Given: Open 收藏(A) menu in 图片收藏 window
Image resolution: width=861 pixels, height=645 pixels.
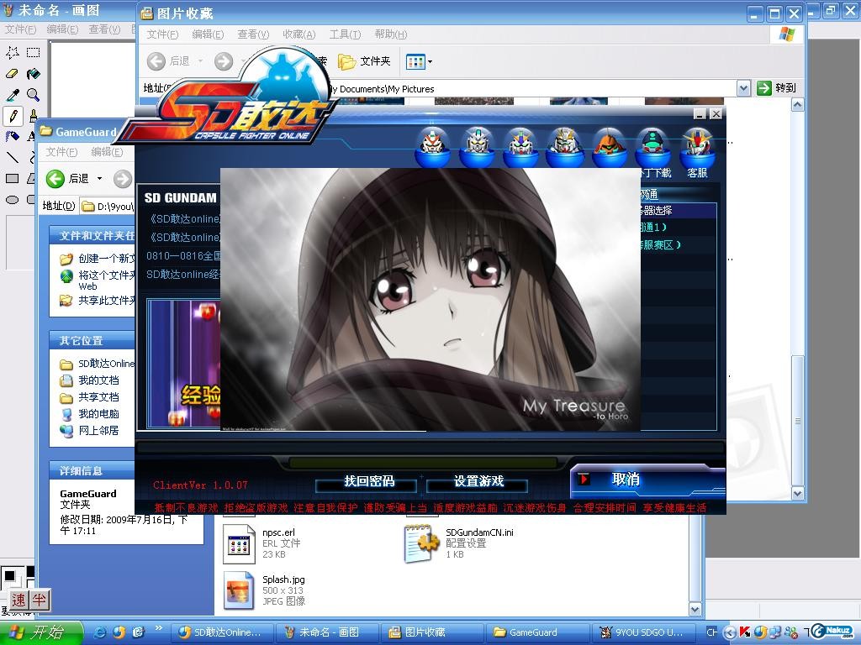Looking at the screenshot, I should click(298, 34).
